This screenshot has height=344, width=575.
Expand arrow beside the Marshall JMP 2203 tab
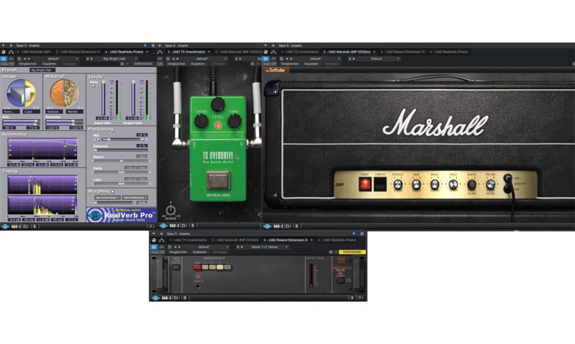point(374,52)
